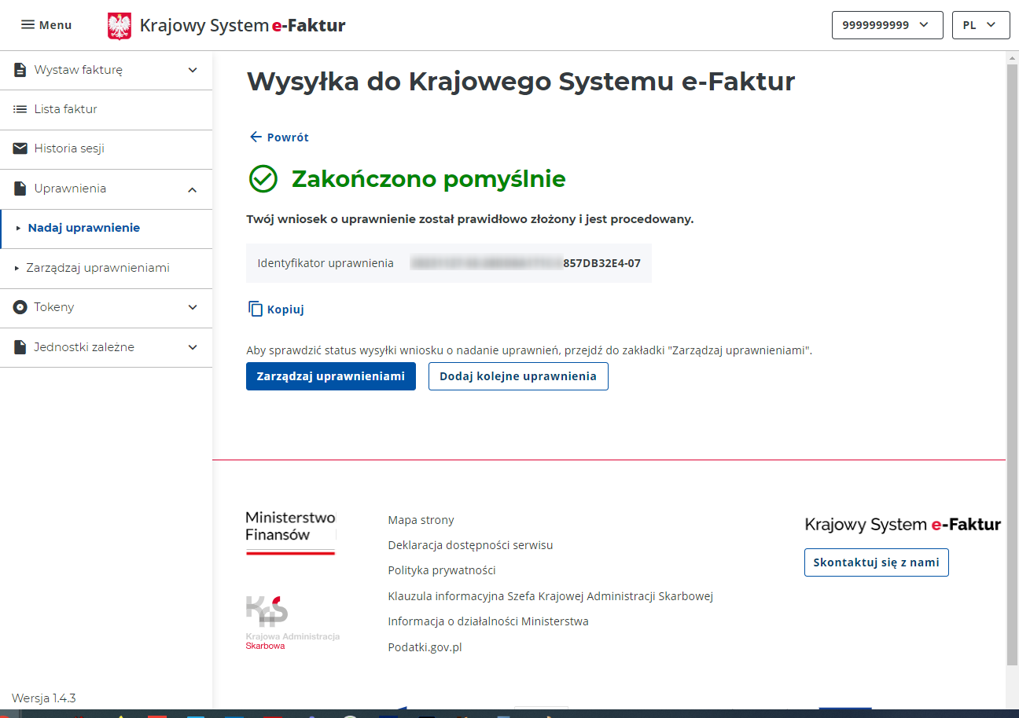Open Klauzula informacyjna Szefa KAS link
This screenshot has width=1019, height=718.
coord(550,596)
